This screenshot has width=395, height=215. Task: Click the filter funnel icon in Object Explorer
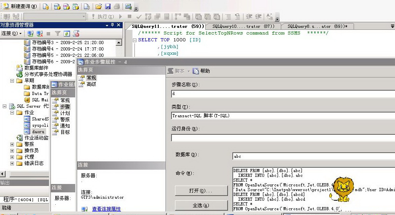pyautogui.click(x=58, y=33)
